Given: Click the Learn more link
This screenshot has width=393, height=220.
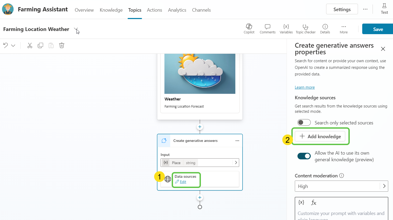Looking at the screenshot, I should click(x=305, y=87).
